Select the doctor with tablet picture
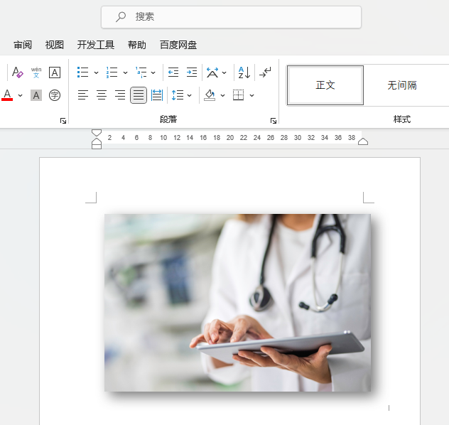 (x=237, y=303)
